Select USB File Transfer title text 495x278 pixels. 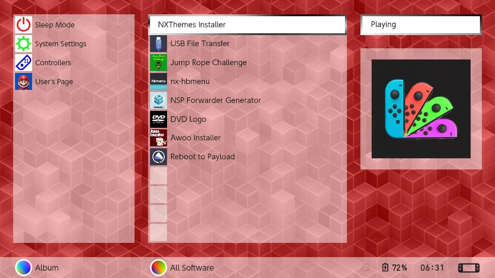point(200,44)
